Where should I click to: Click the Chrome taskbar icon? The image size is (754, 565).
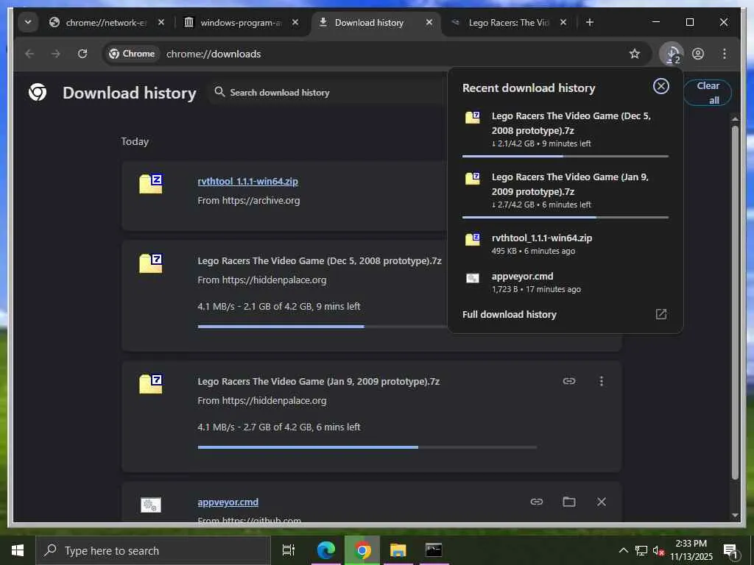pos(362,550)
